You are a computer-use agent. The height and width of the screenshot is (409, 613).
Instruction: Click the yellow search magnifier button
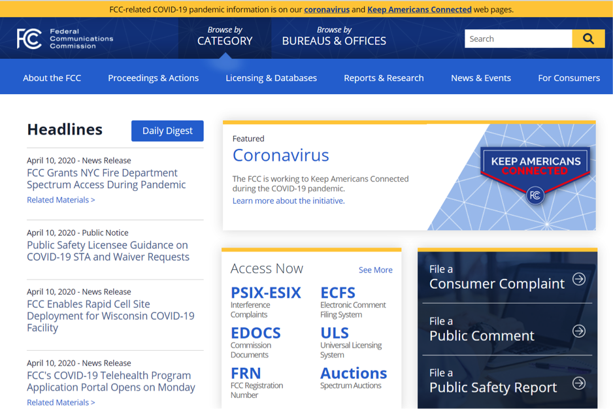tap(588, 39)
